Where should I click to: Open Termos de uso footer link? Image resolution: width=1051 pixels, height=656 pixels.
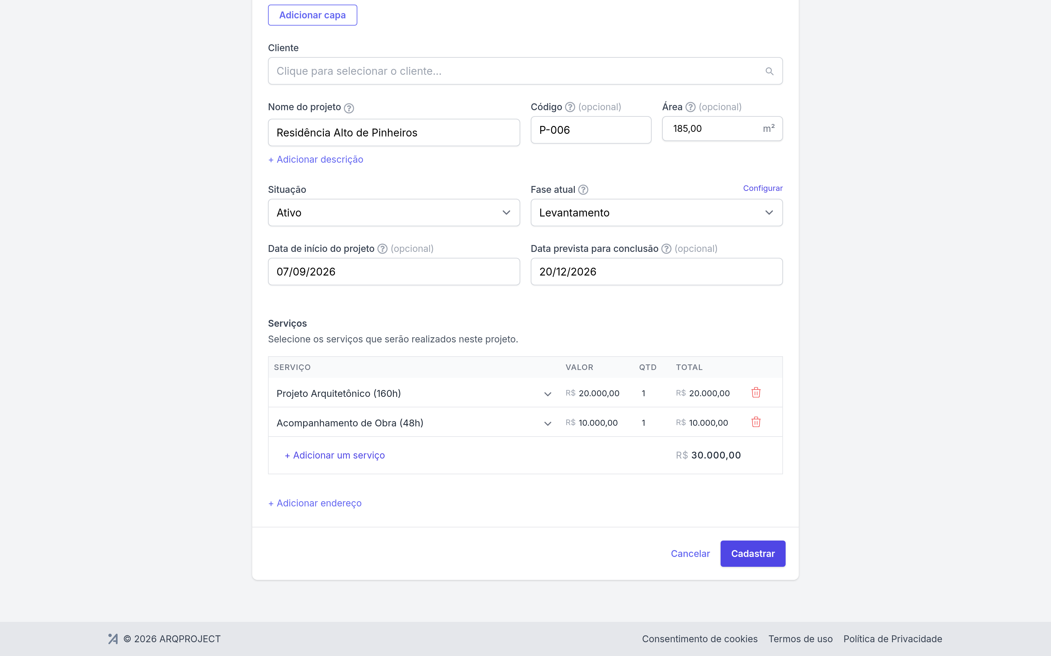800,639
